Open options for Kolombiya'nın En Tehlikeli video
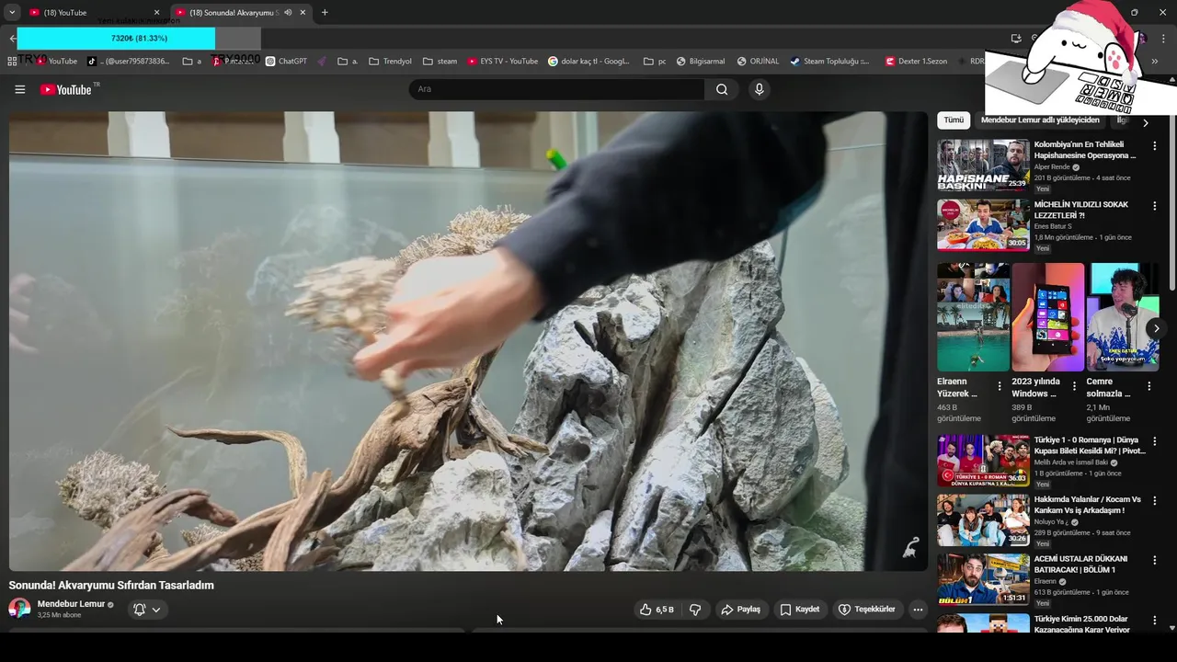 1155,146
